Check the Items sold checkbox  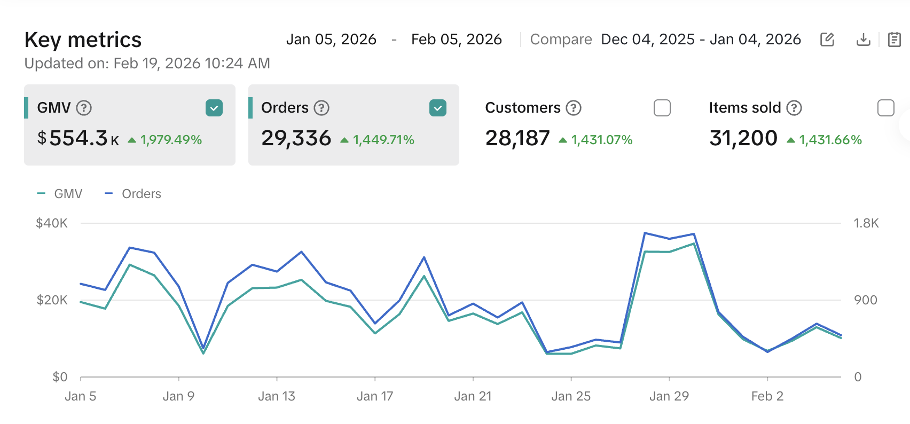coord(885,108)
